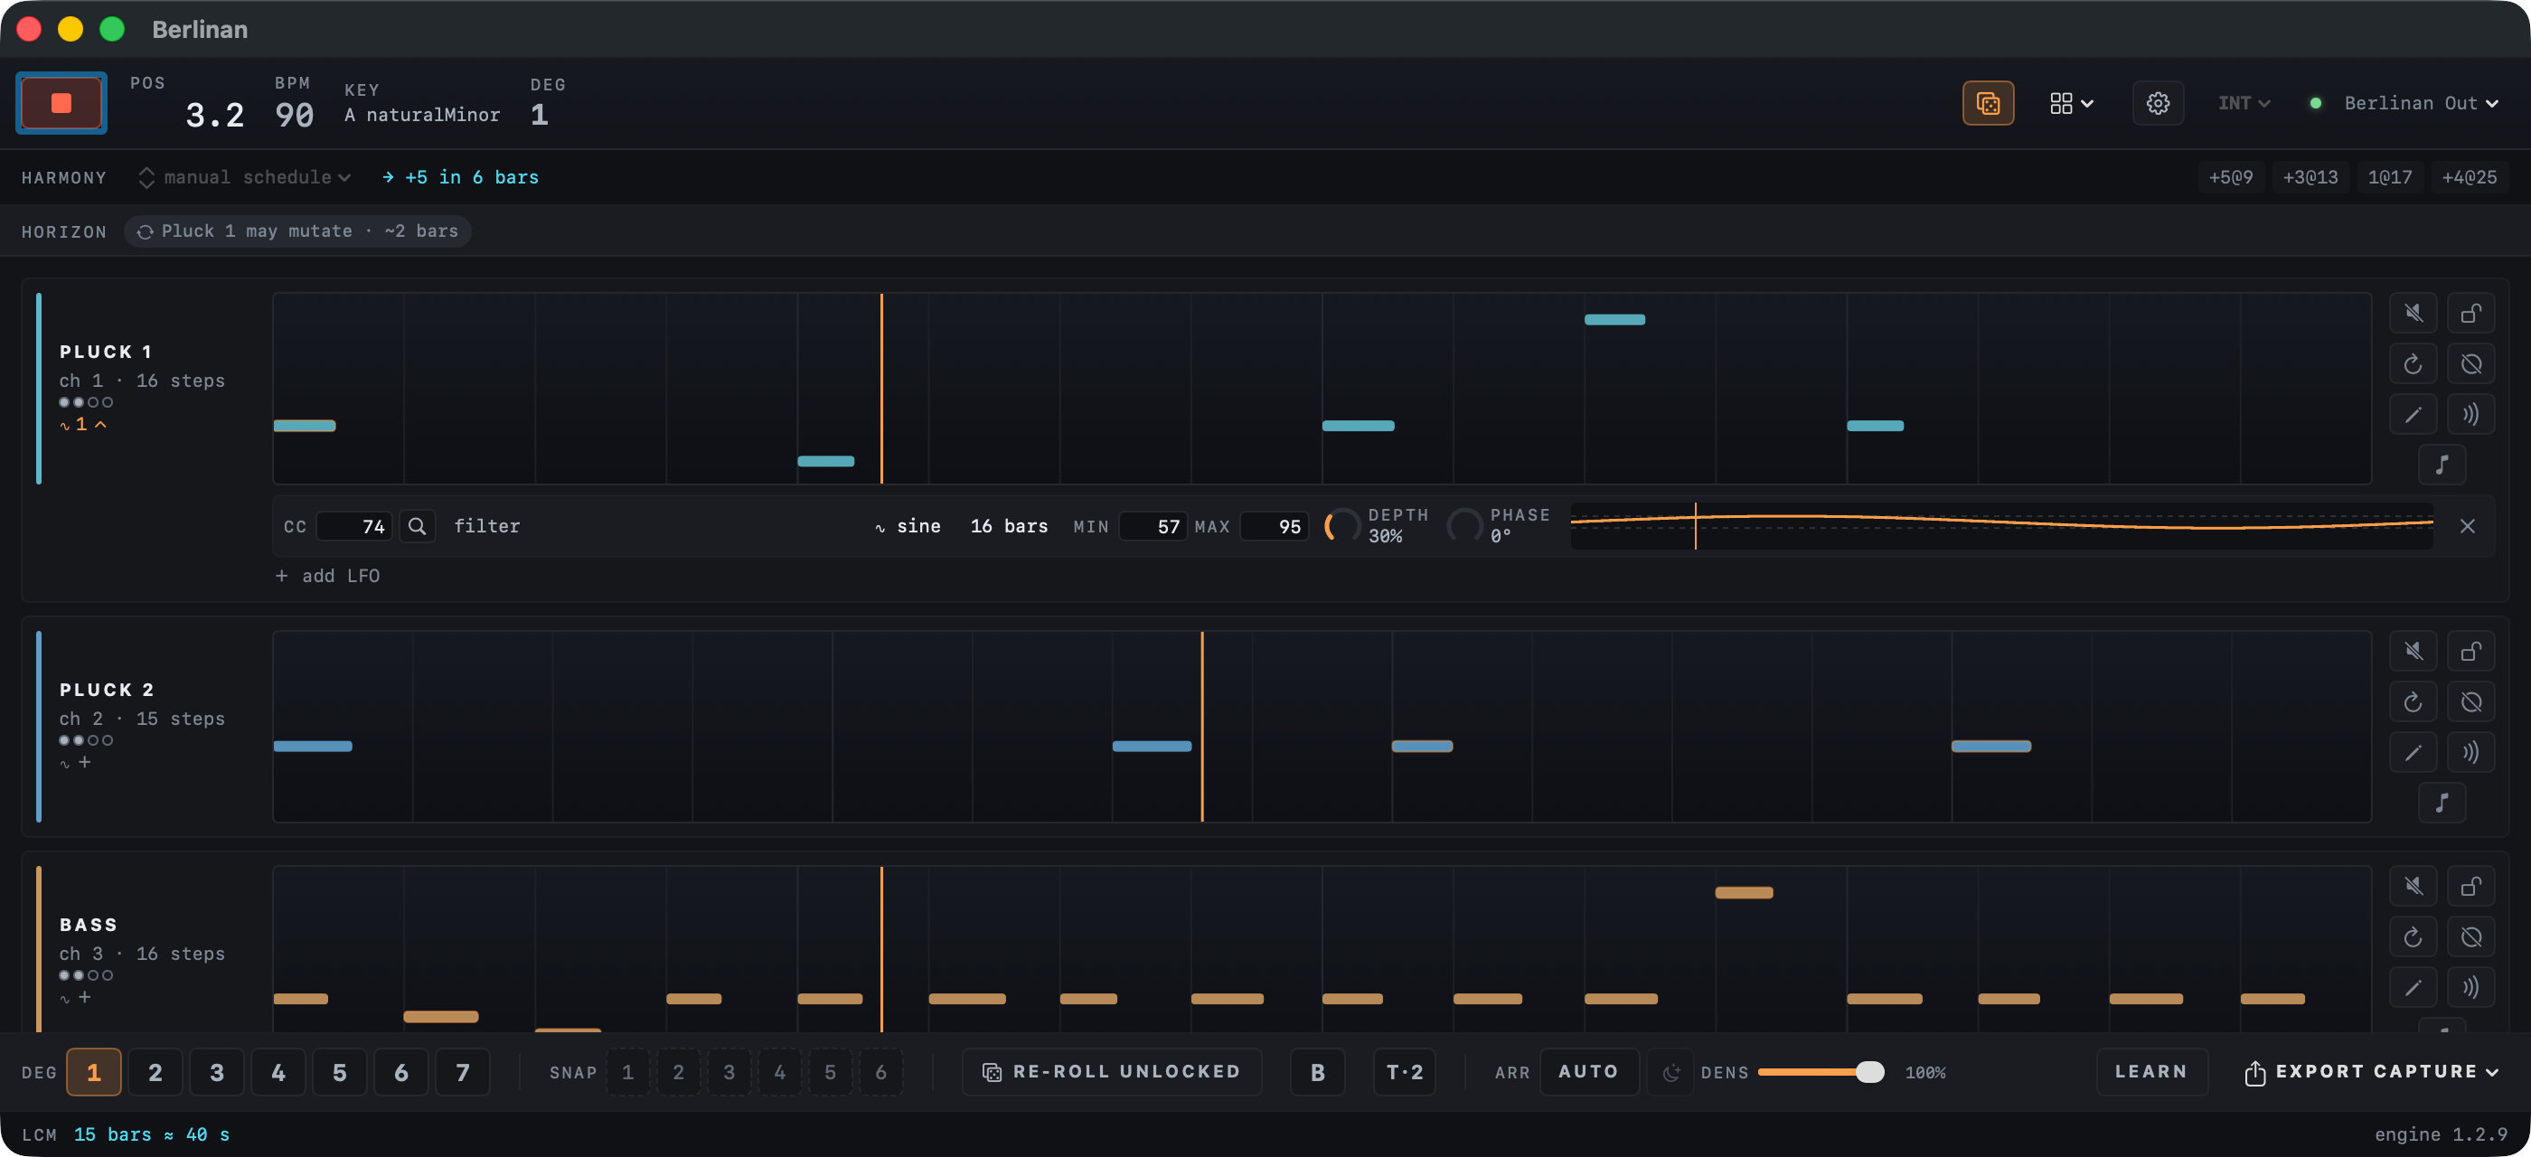Remove the filter LFO with the X
Viewport: 2531px width, 1157px height.
coord(2467,526)
